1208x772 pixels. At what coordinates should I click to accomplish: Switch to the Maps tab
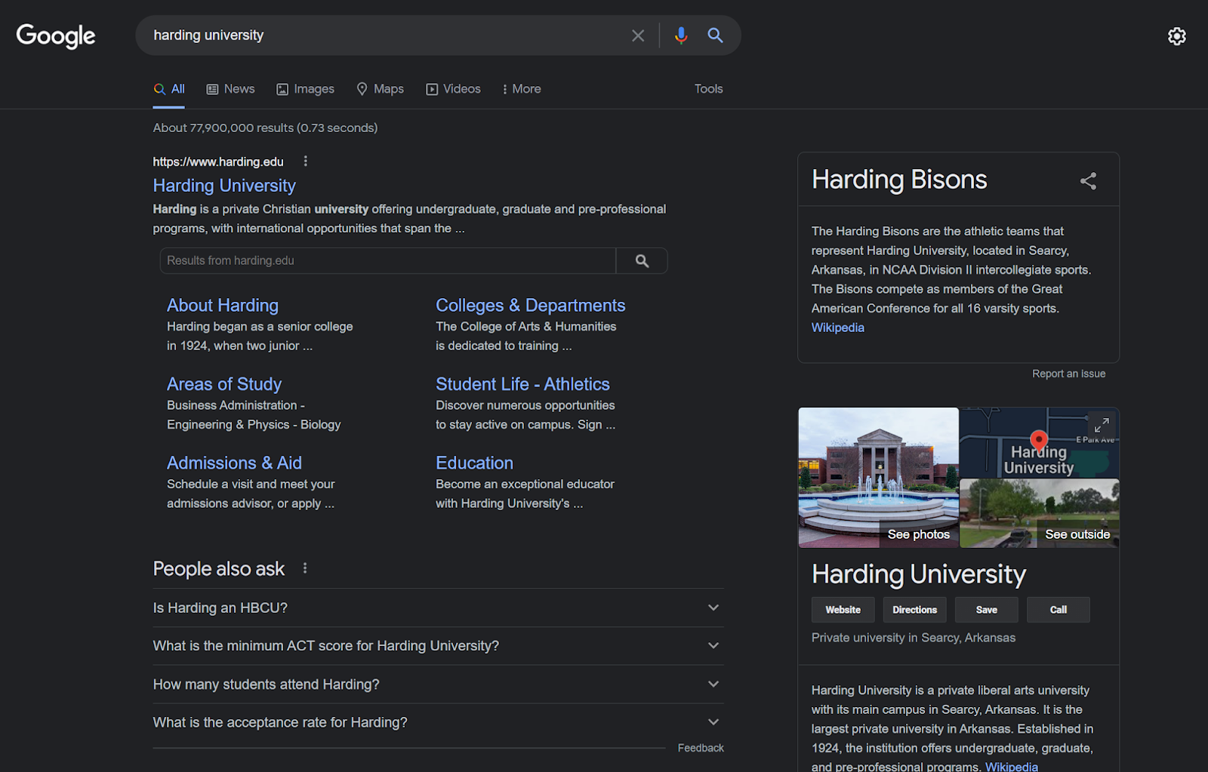point(380,89)
